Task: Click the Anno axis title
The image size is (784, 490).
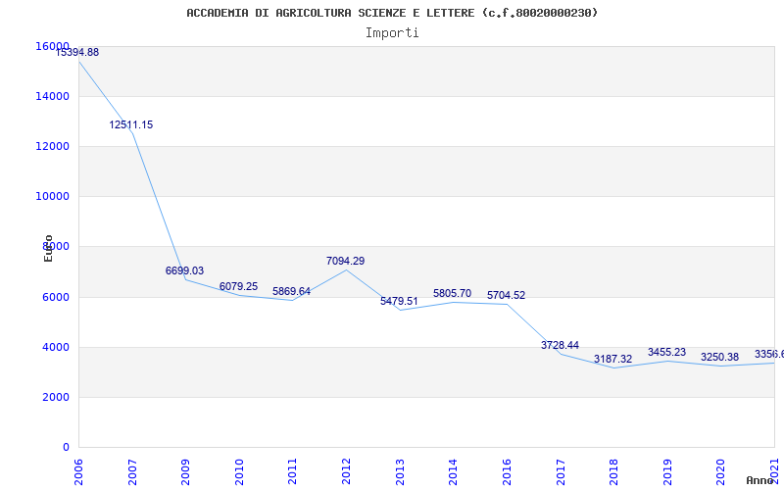Action: coord(759,480)
